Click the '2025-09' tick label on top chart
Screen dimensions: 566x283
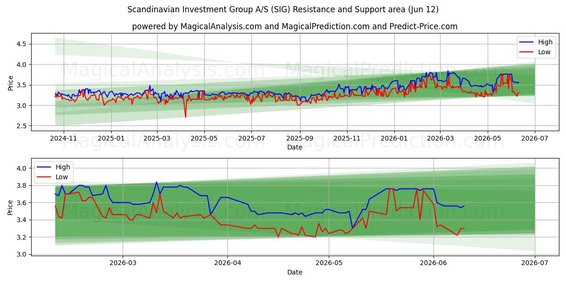click(300, 139)
